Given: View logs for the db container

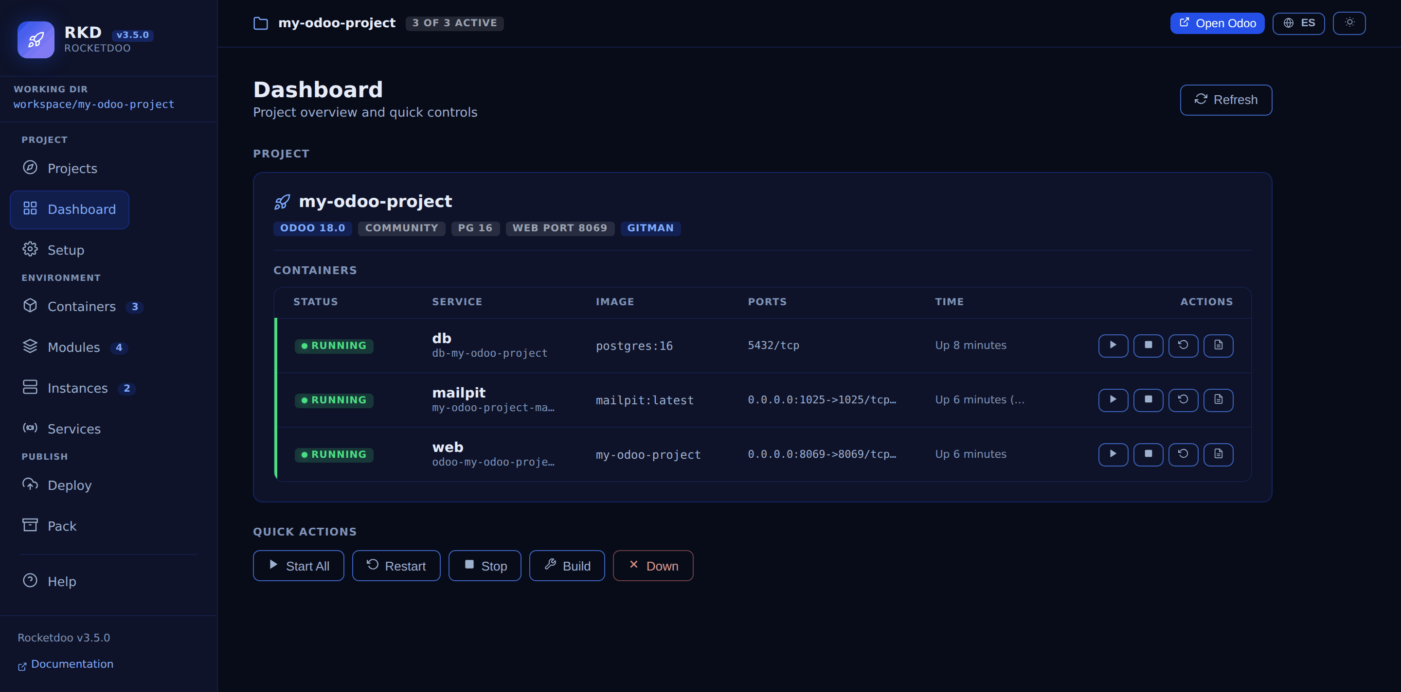Looking at the screenshot, I should pos(1218,346).
